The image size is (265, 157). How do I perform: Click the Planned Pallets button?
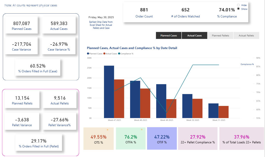point(220,36)
